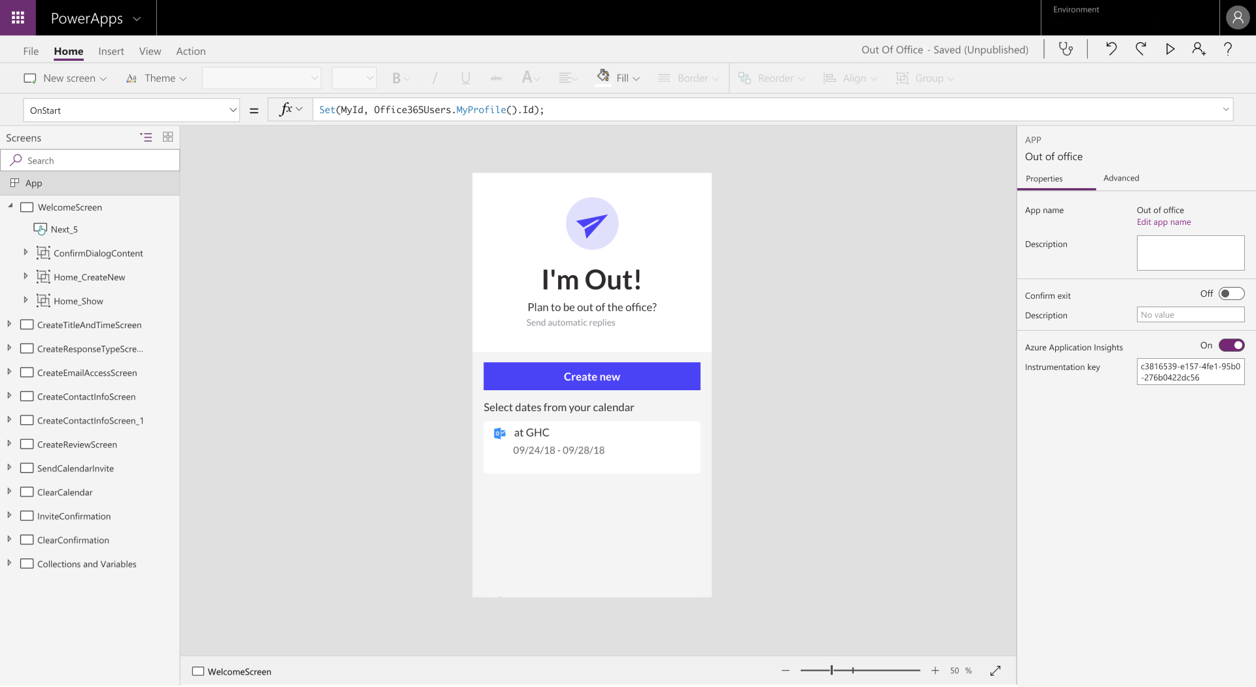Switch to the Advanced tab
Viewport: 1256px width, 687px height.
1121,178
